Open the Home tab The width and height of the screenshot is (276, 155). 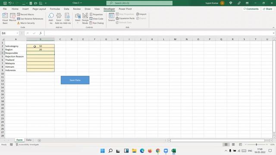(15, 9)
